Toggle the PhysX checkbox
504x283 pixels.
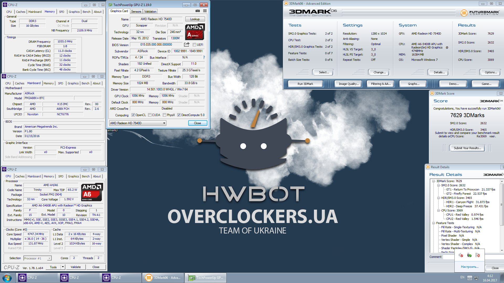click(164, 115)
